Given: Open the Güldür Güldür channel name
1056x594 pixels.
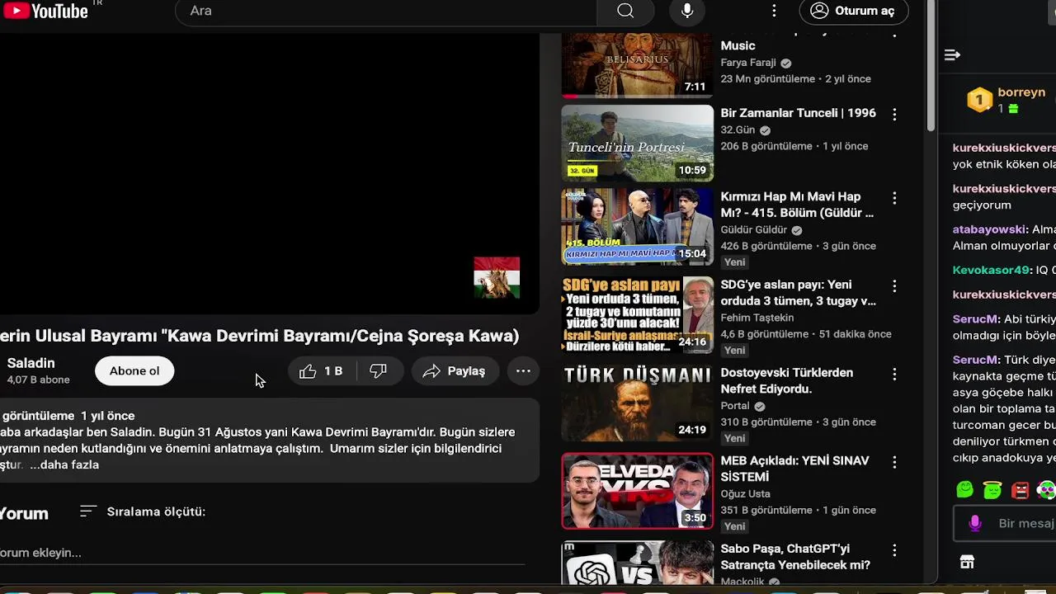Looking at the screenshot, I should [753, 230].
